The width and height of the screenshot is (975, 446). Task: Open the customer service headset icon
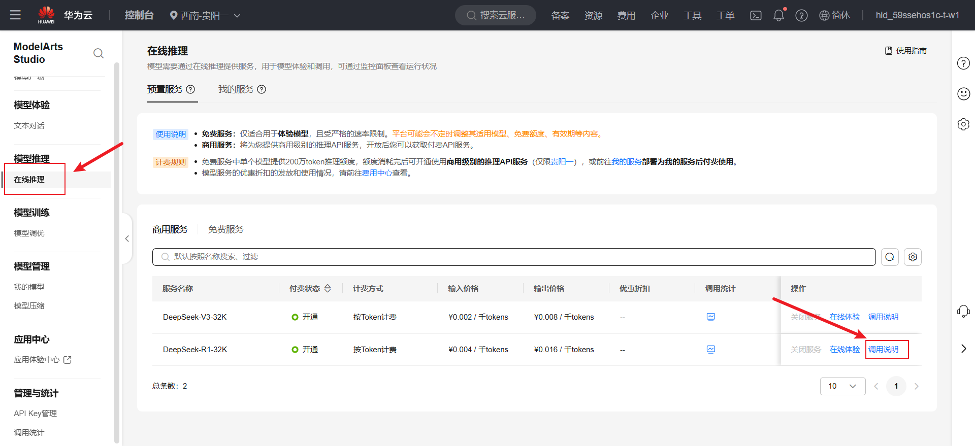pyautogui.click(x=963, y=311)
